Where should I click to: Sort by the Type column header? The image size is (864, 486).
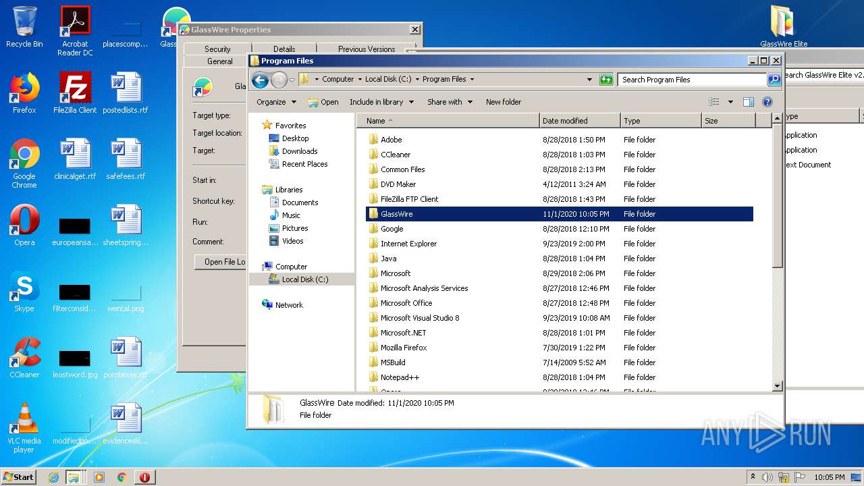(661, 121)
